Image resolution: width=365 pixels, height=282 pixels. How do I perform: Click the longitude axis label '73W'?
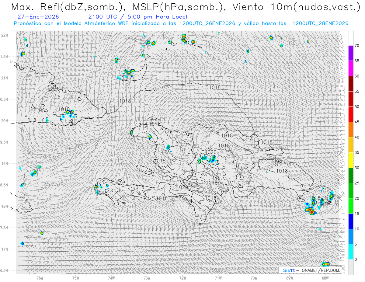[x=147, y=278]
